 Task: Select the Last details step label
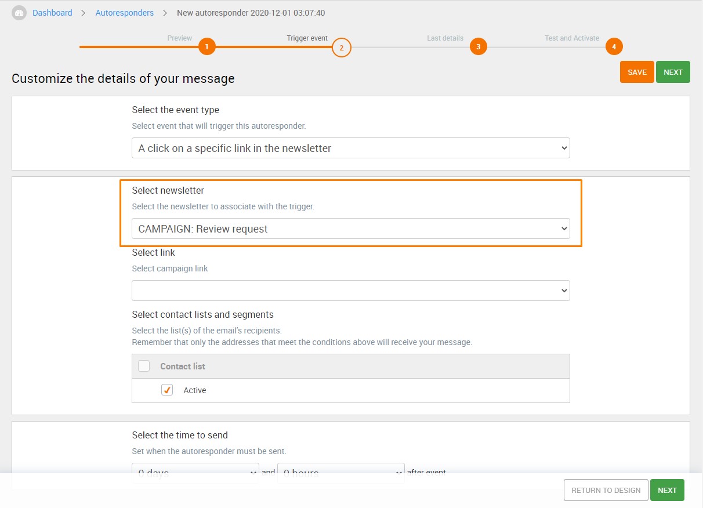click(x=445, y=38)
